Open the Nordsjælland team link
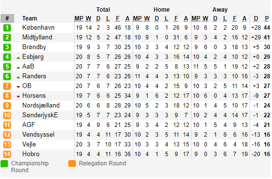Screen dimensions: 272x179 click(x=41, y=105)
